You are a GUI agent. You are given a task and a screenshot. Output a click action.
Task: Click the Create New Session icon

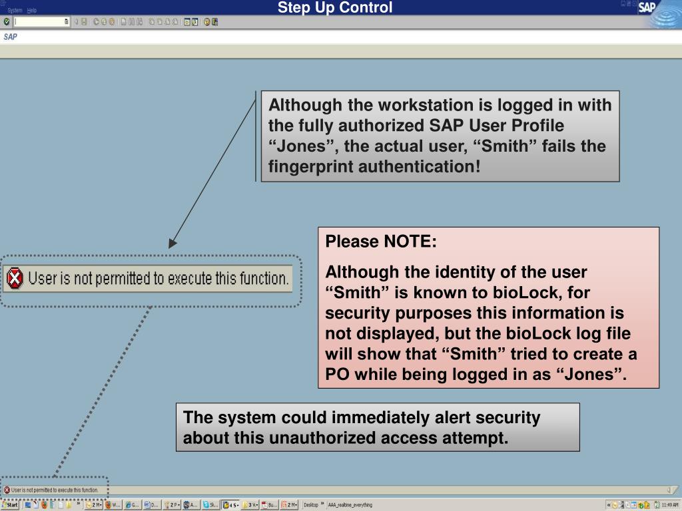click(187, 21)
